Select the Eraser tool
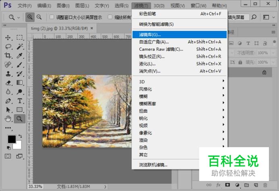The height and width of the screenshot is (191, 279). [8, 83]
